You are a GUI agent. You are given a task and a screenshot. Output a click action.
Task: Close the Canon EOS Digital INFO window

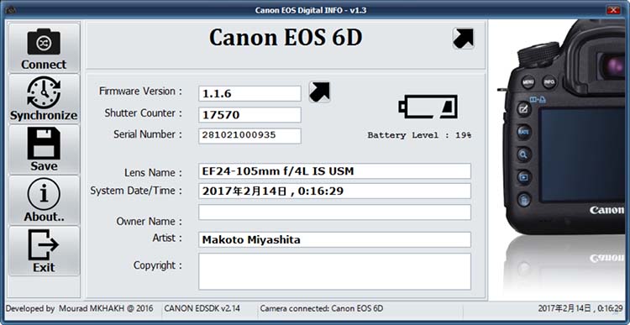612,10
